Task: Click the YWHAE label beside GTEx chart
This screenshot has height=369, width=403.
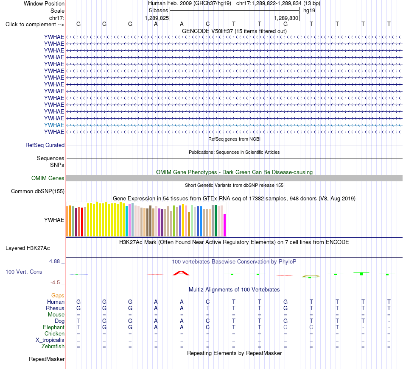Action: coord(54,220)
